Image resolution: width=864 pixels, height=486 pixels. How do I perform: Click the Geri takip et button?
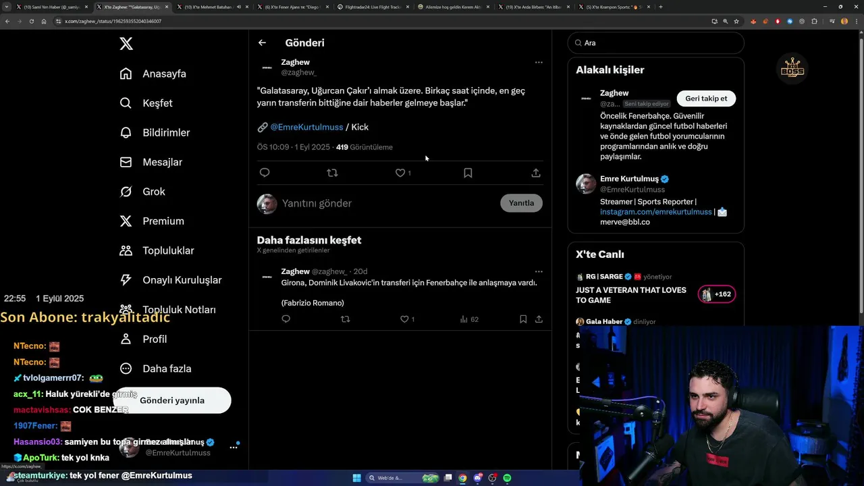(x=706, y=99)
